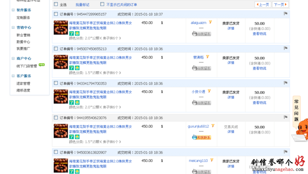This screenshot has width=308, height=174.
Task: Click 查看物流 for order 945007450655213
Action: point(259,68)
